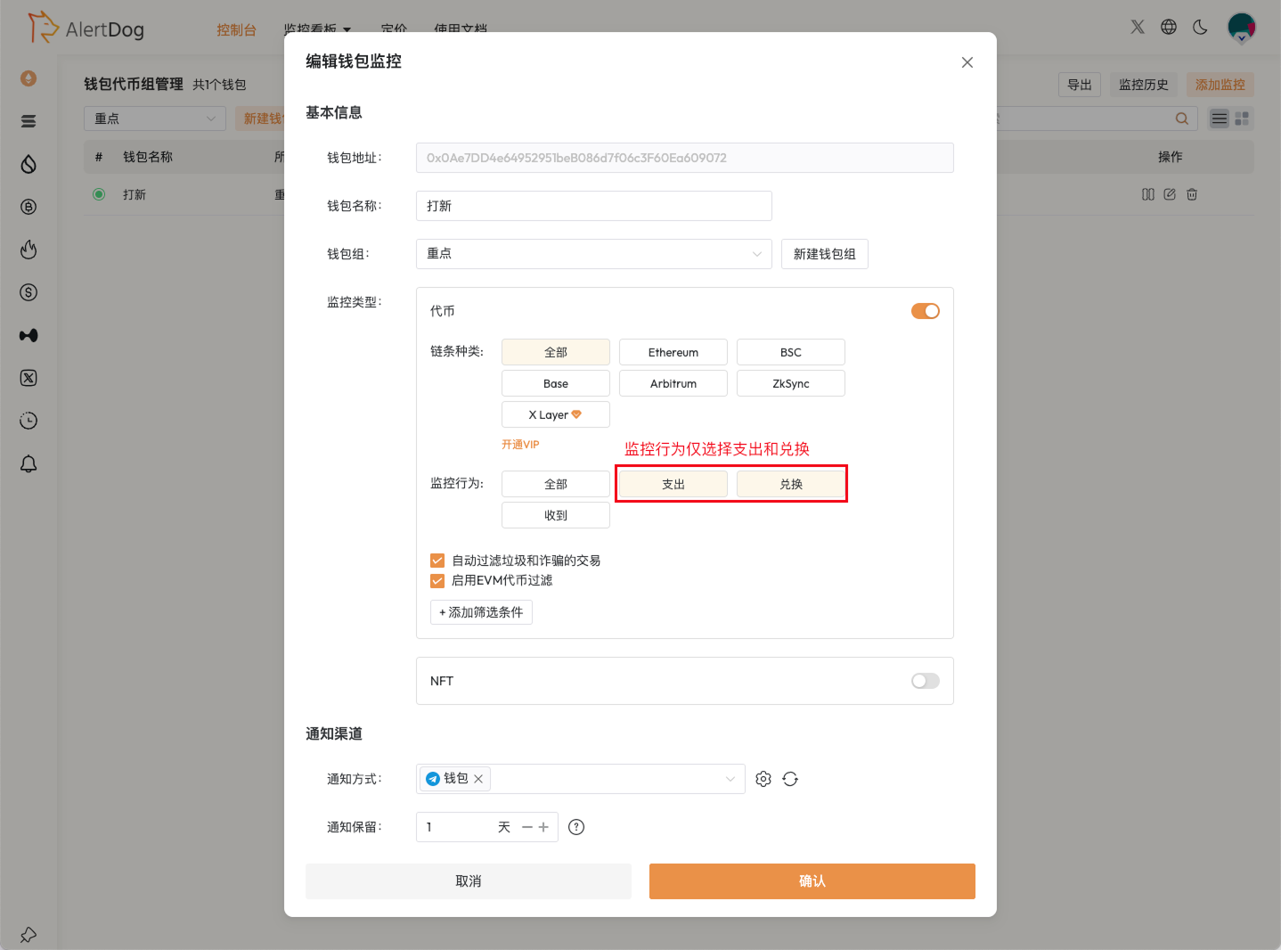The height and width of the screenshot is (950, 1281).
Task: Click inside the 钱包名称 input field
Action: 593,206
